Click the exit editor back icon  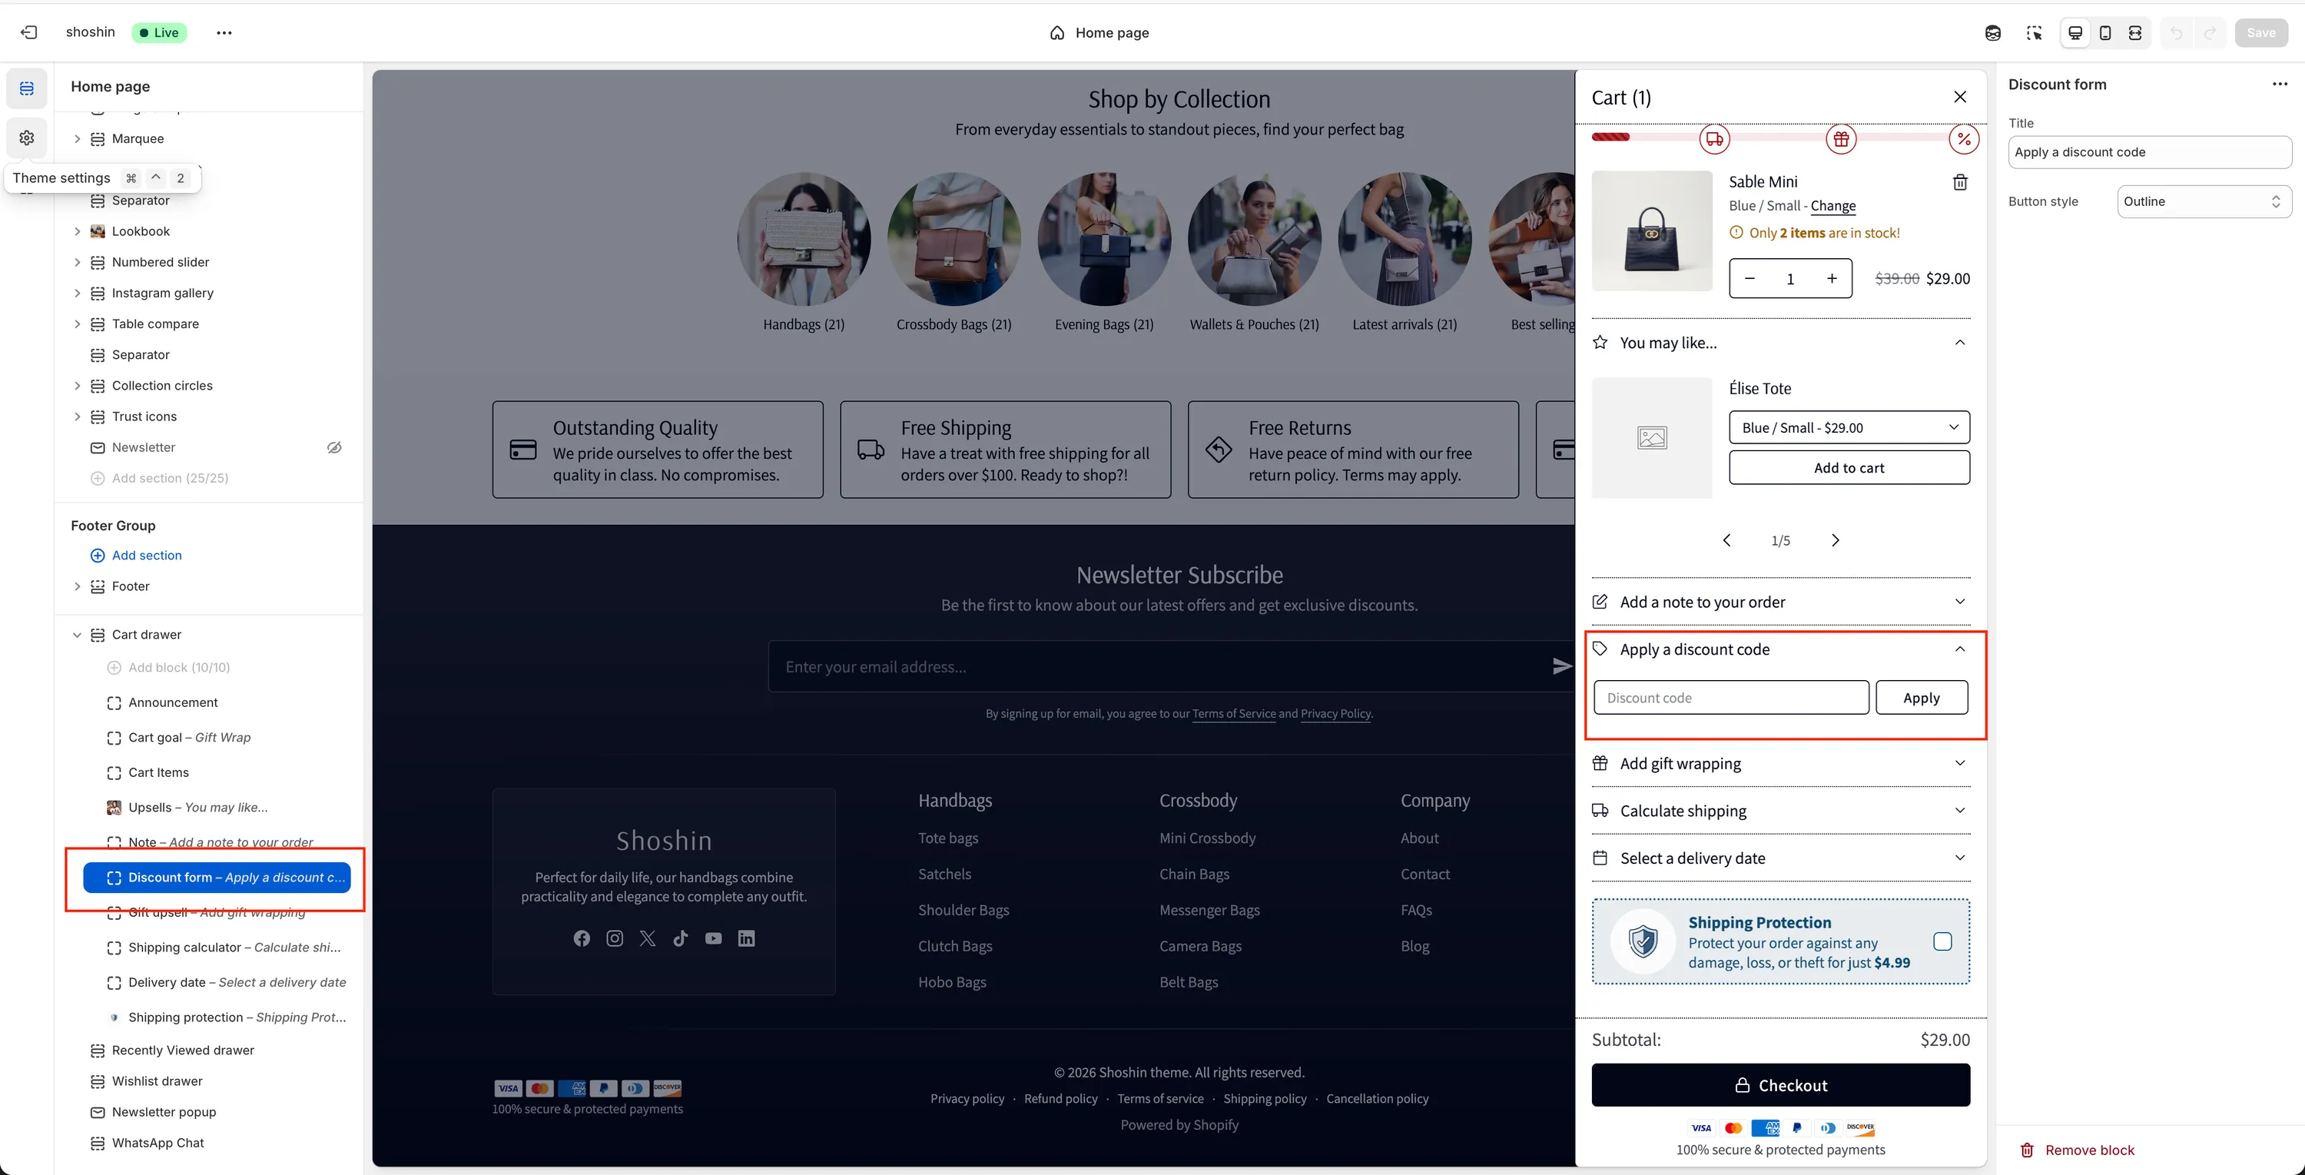click(28, 32)
